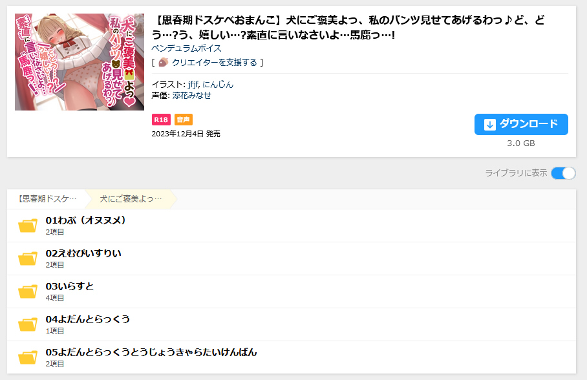Click the 04よだんとらっくう folder icon

(x=28, y=324)
